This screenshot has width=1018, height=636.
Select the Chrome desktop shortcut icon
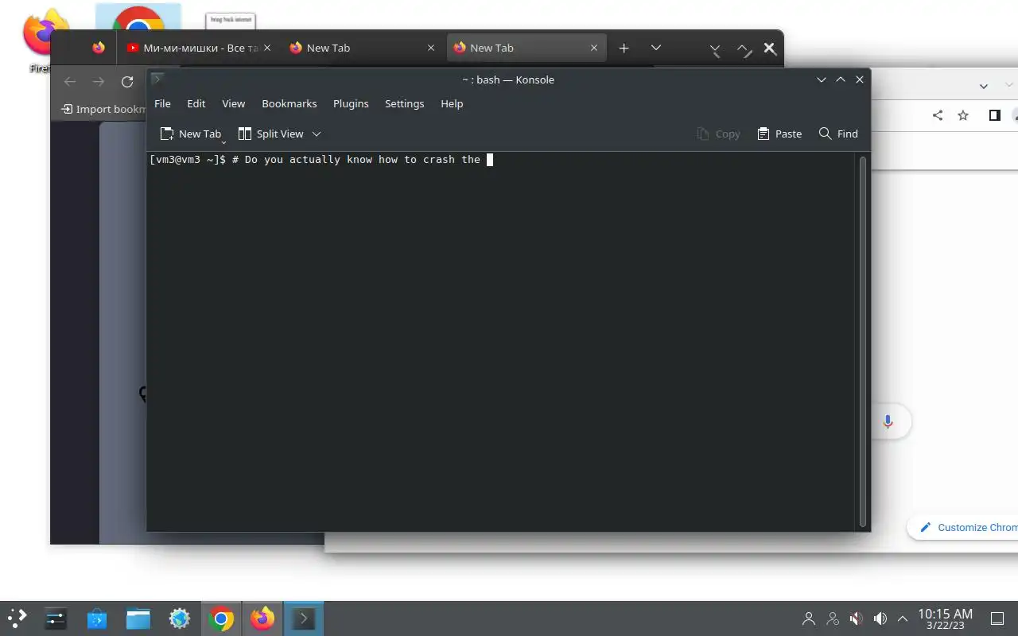click(x=138, y=17)
